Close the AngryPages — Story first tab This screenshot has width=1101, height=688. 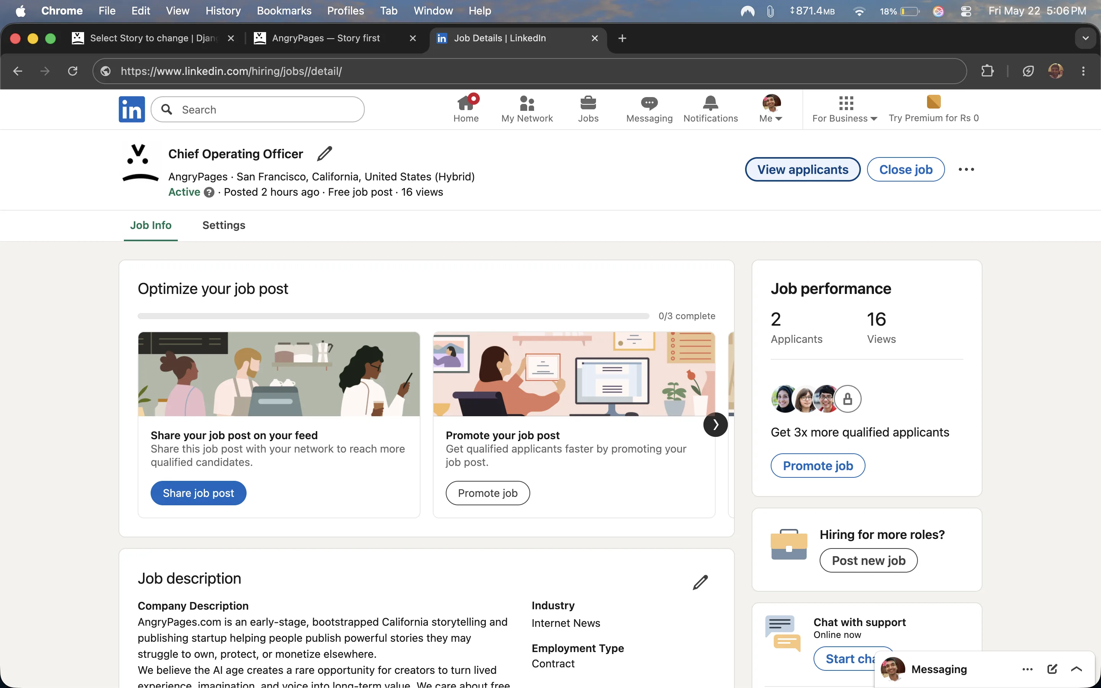[x=412, y=38]
